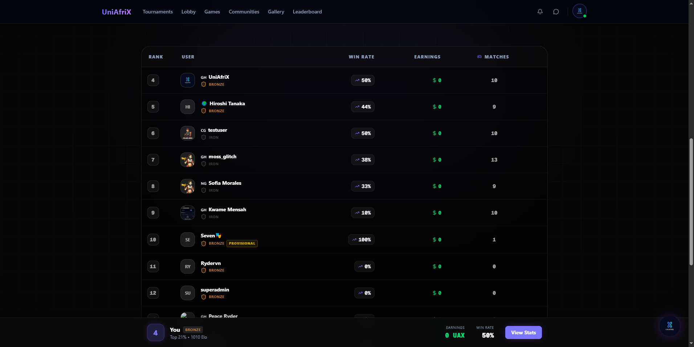
Task: Open the floating UniAfriX assistant button
Action: [x=670, y=326]
